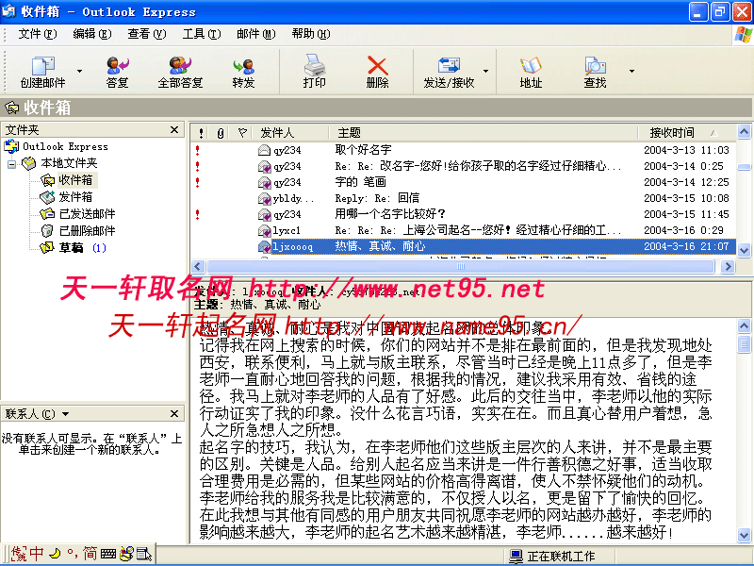This screenshot has width=754, height=566.
Task: Open email from lyxcl about 上海公司起名
Action: [x=478, y=230]
